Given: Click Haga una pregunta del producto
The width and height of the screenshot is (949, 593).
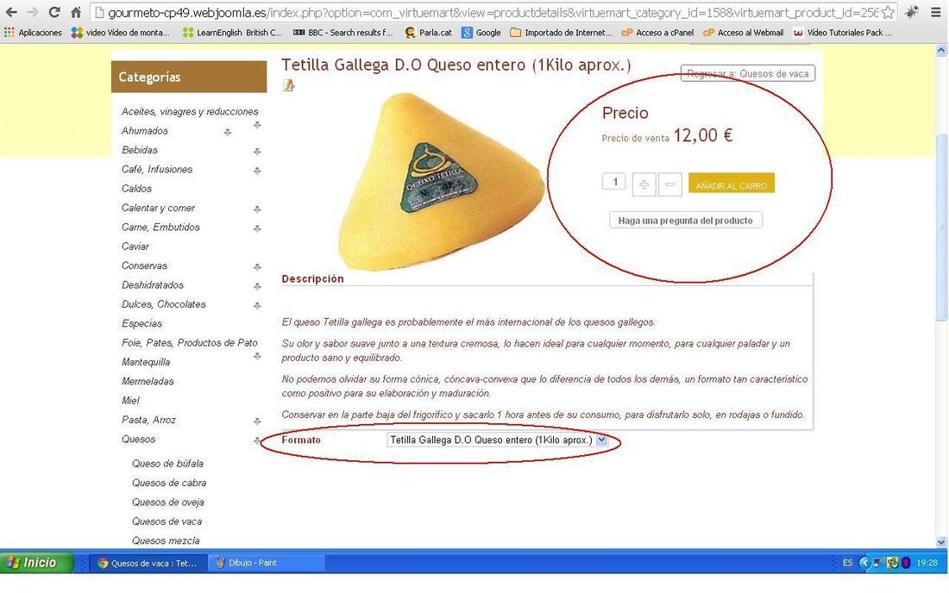Looking at the screenshot, I should tap(686, 221).
